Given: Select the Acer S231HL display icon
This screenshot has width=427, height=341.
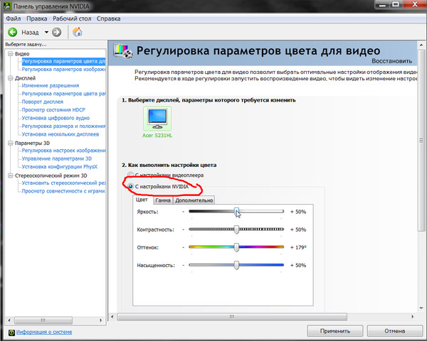Looking at the screenshot, I should point(157,119).
